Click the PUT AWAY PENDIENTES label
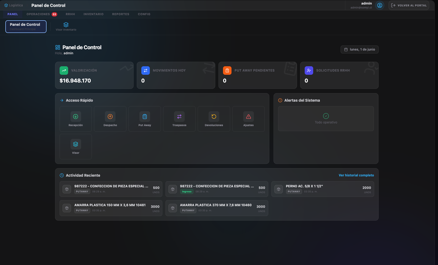Screen dimensions: 438x265 tap(254, 71)
